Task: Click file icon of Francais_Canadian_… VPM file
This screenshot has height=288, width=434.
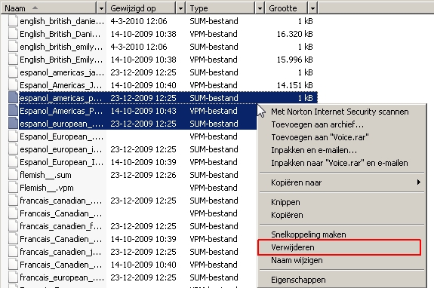Action: (x=13, y=213)
